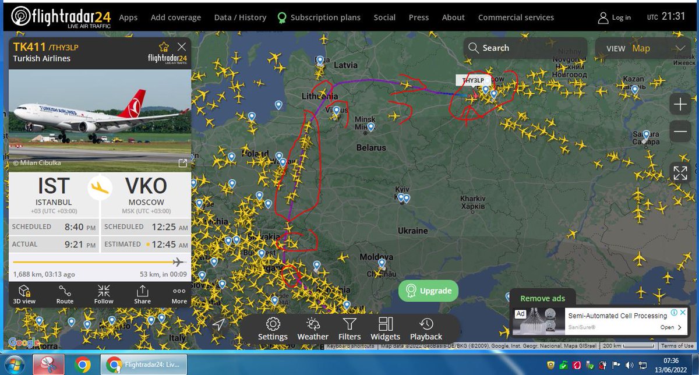Open Add coverage menu
The height and width of the screenshot is (375, 699).
(x=176, y=17)
